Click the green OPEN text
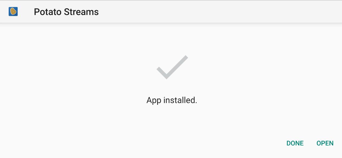 [x=325, y=143]
